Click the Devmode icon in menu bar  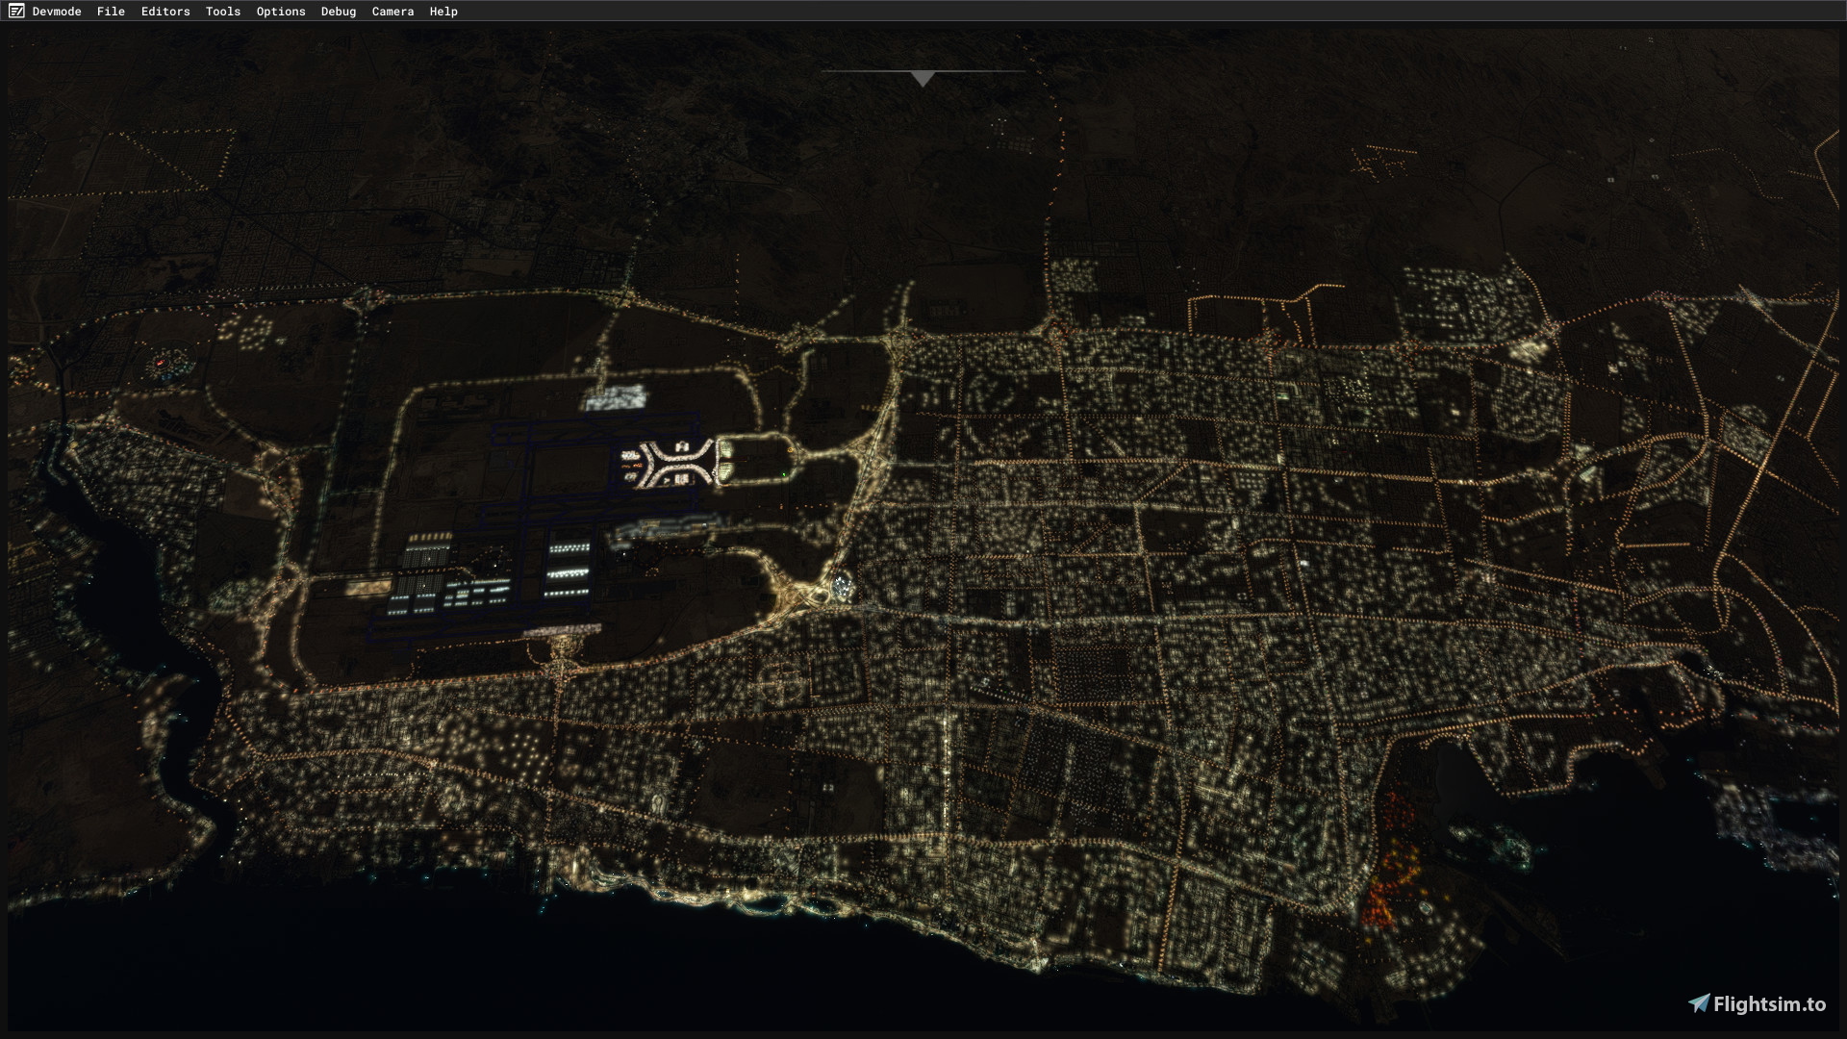tap(16, 12)
